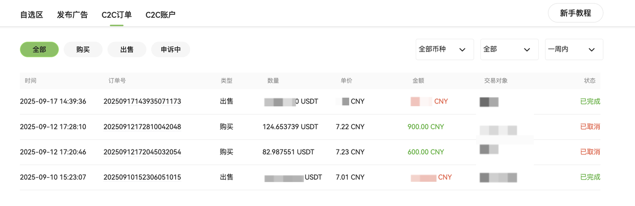Select the 全部 filter pill
Screen dimensions: 635x206
click(39, 50)
